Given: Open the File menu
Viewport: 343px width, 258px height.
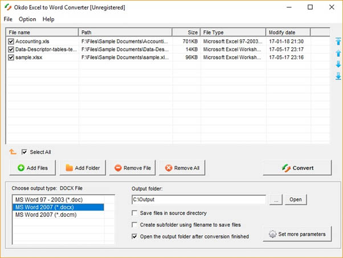Looking at the screenshot, I should click(x=8, y=19).
